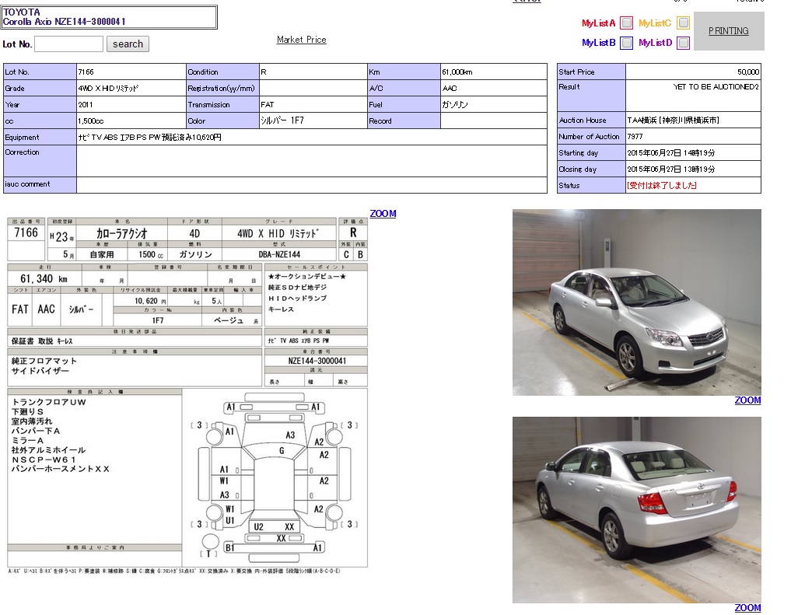Open the front view car photo
Viewport: 791px width, 615px height.
click(636, 302)
